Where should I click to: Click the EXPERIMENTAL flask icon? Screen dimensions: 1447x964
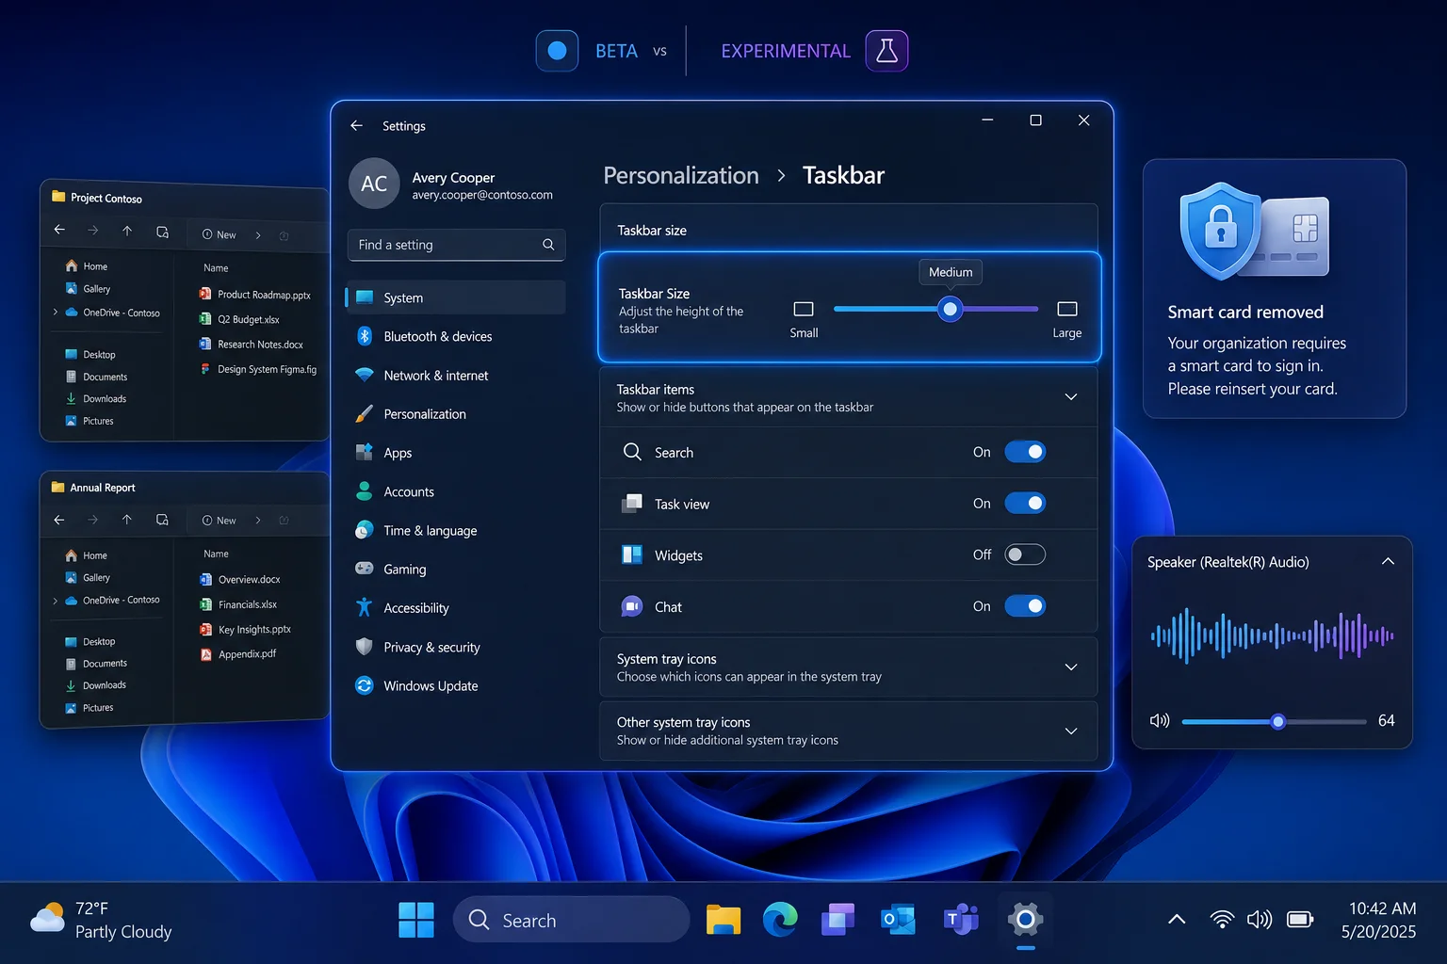[x=886, y=51]
